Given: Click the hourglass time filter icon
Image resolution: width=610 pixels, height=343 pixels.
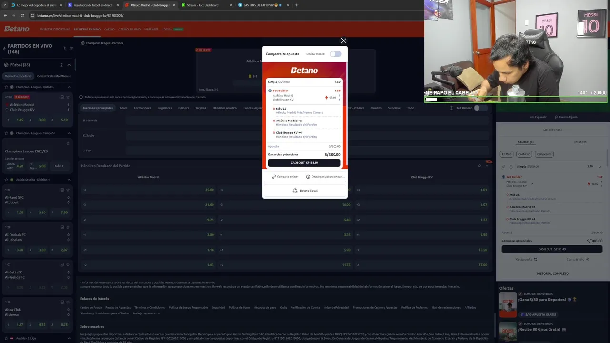Looking at the screenshot, I should click(x=61, y=65).
